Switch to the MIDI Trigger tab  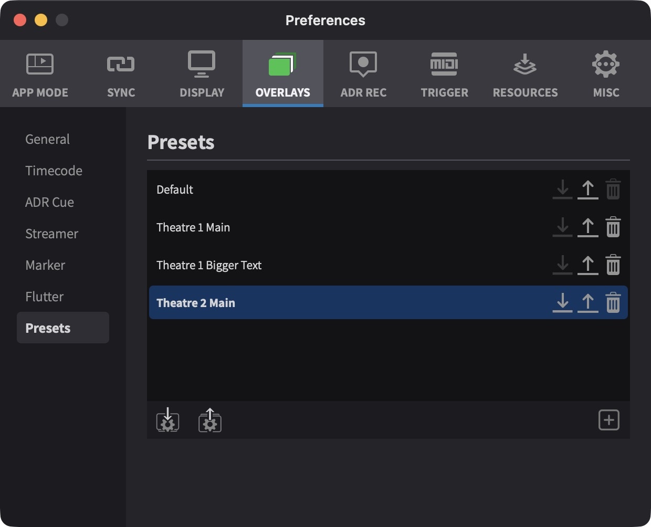coord(445,74)
